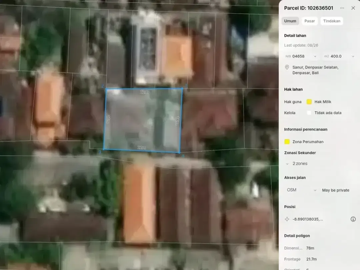Viewport: 360px width, 270px height.
Task: Open the three-dot more options menu
Action: [x=342, y=8]
